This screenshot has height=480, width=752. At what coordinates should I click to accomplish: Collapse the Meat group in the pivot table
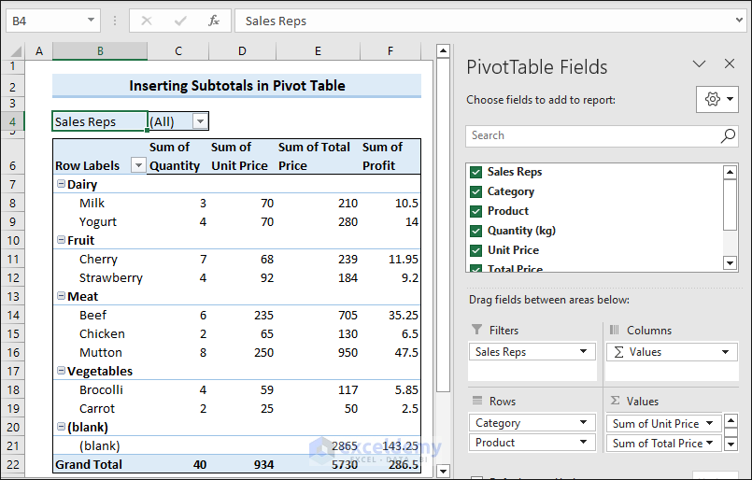tap(60, 297)
